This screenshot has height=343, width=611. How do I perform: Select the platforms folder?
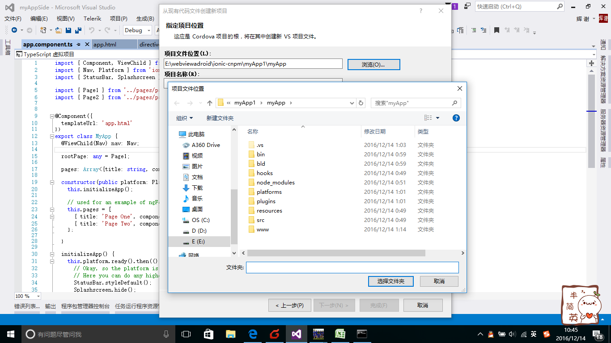pos(269,192)
